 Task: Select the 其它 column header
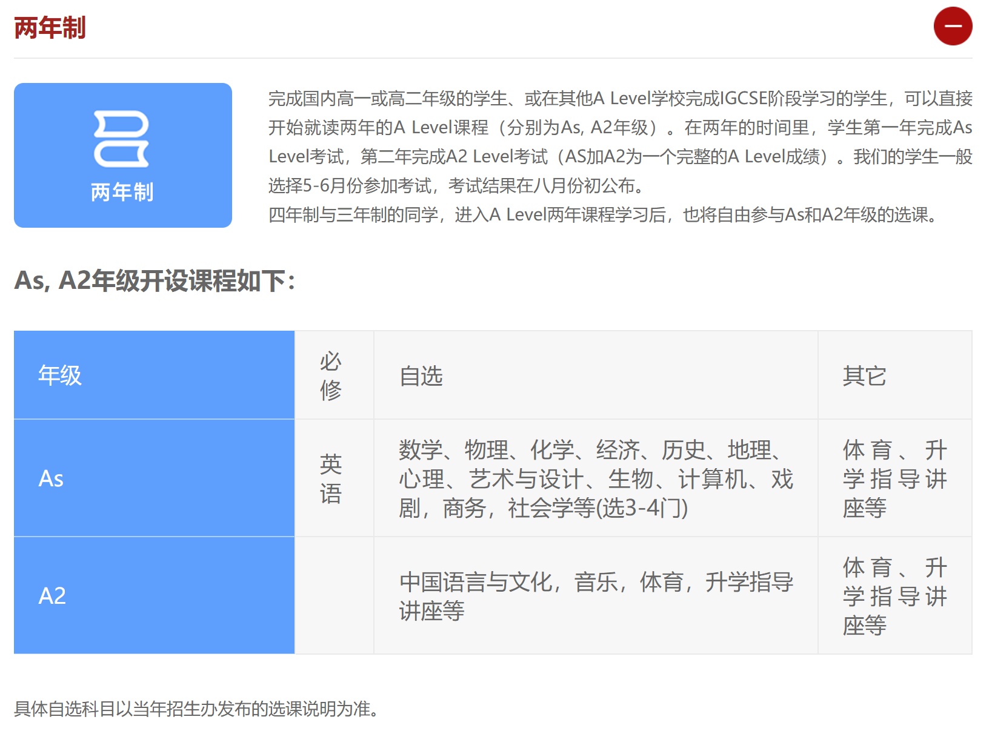pos(864,376)
